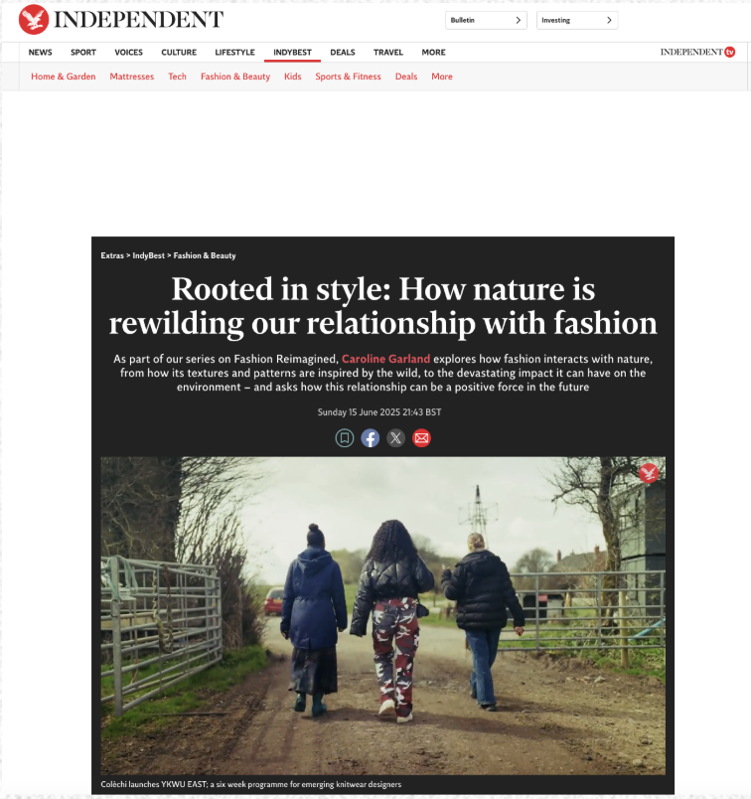Click IndyBest breadcrumb link

[x=149, y=255]
